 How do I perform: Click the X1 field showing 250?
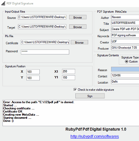69,71
